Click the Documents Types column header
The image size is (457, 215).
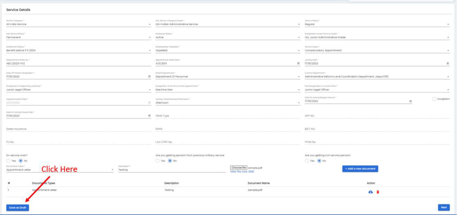[x=43, y=183]
